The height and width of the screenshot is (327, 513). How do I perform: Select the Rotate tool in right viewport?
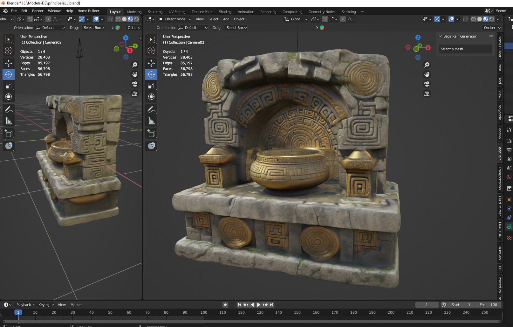151,74
